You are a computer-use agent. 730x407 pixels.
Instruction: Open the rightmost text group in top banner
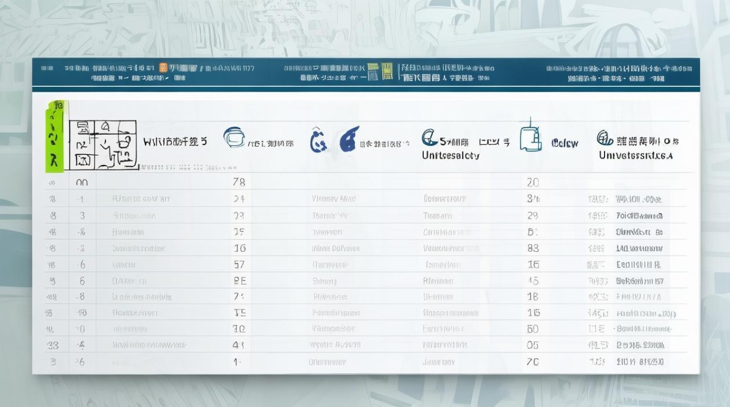619,73
